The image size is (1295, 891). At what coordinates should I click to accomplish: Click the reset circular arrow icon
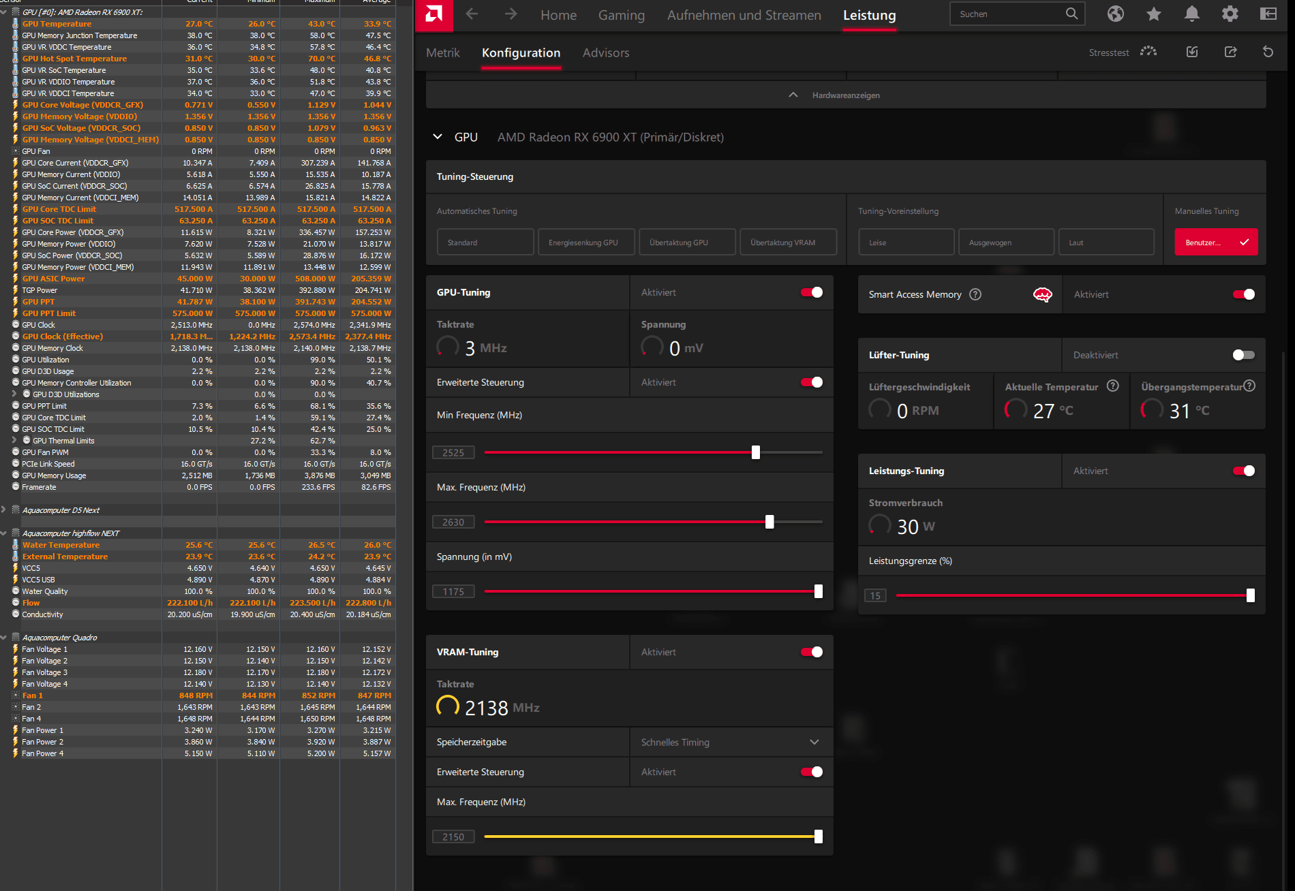(x=1268, y=52)
